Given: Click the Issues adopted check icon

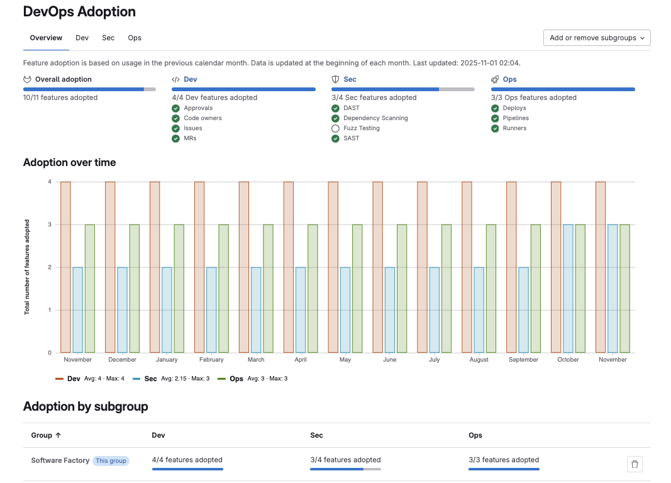Looking at the screenshot, I should [175, 128].
